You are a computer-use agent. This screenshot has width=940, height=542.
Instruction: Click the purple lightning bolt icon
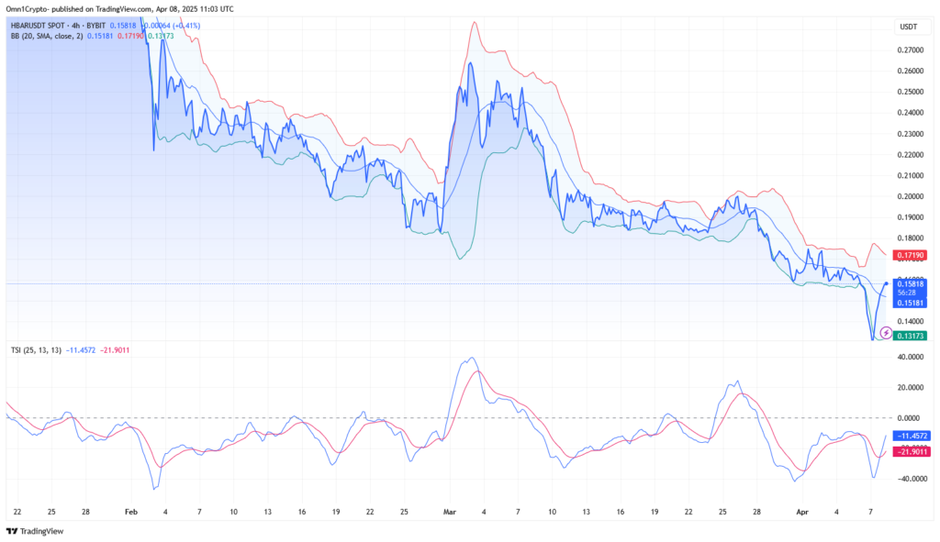click(885, 332)
